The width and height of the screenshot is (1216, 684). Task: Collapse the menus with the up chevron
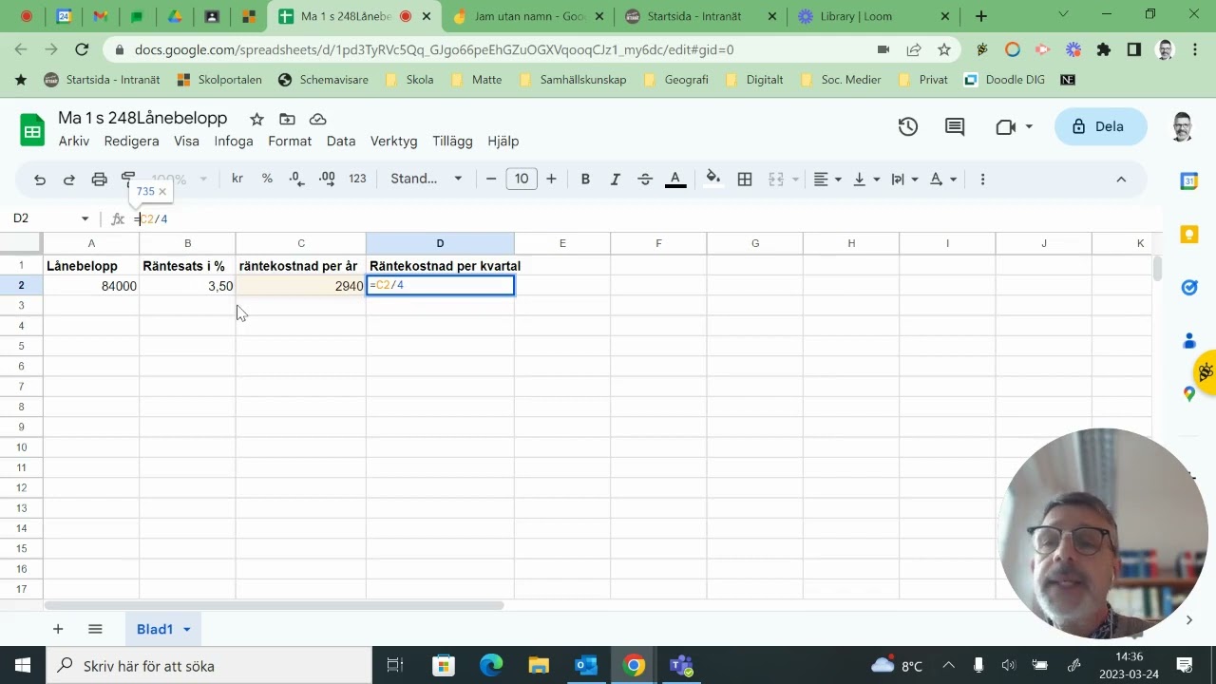(x=1121, y=179)
